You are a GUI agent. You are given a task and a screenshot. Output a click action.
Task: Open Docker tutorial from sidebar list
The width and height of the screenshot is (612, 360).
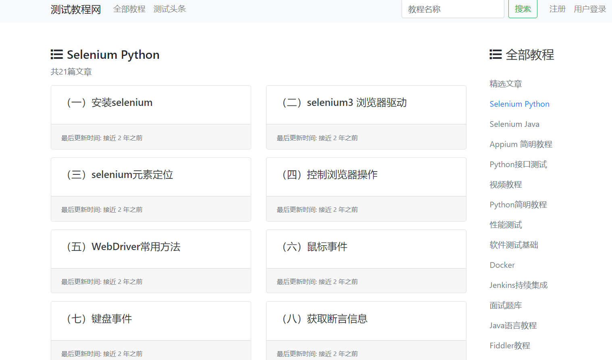click(502, 265)
